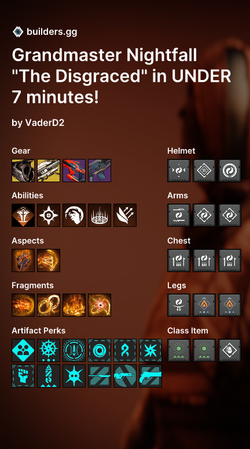Click the third Helmet mod icon
Viewport: 250px width, 449px height.
coord(230,171)
